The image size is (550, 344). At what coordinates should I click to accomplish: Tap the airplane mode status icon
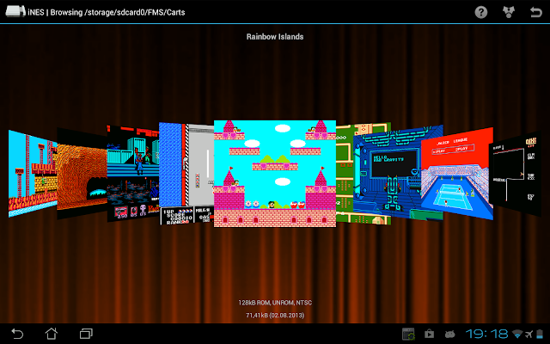pyautogui.click(x=529, y=334)
